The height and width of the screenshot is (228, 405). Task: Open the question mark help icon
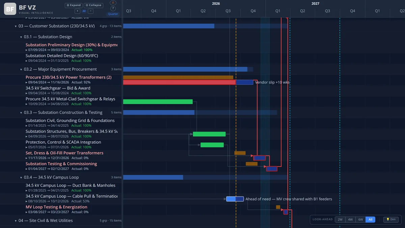coord(113,9)
